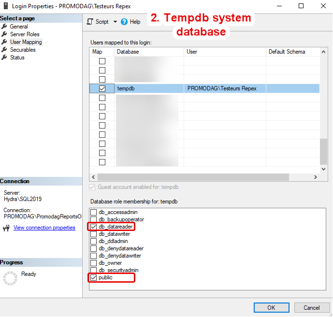
Task: Click the connection properties plug icon
Action: click(x=6, y=228)
